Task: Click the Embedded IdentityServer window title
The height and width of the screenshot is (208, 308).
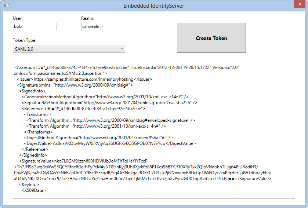Action: 153,6
